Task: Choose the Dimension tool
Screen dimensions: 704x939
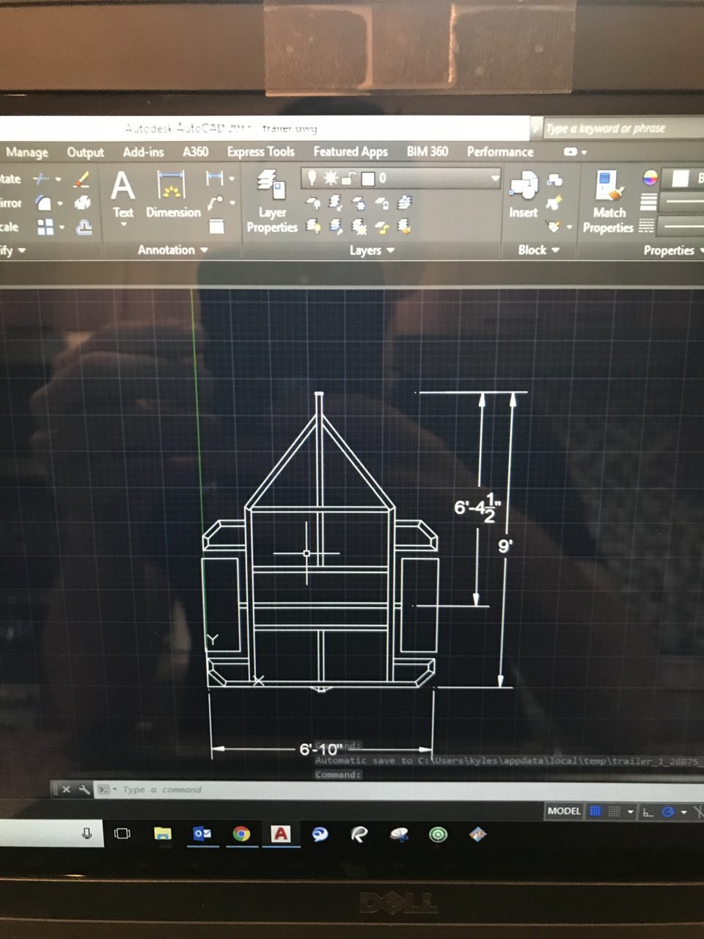Action: pyautogui.click(x=172, y=194)
